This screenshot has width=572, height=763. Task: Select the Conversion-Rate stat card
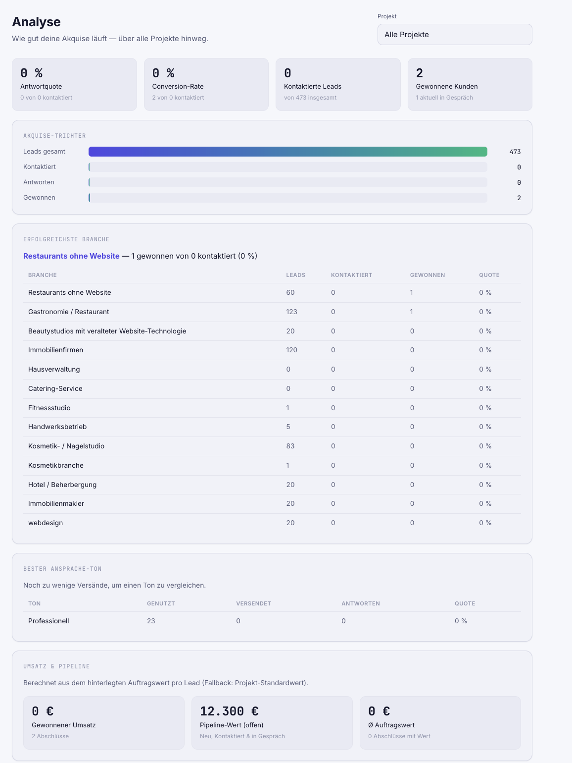(x=206, y=85)
